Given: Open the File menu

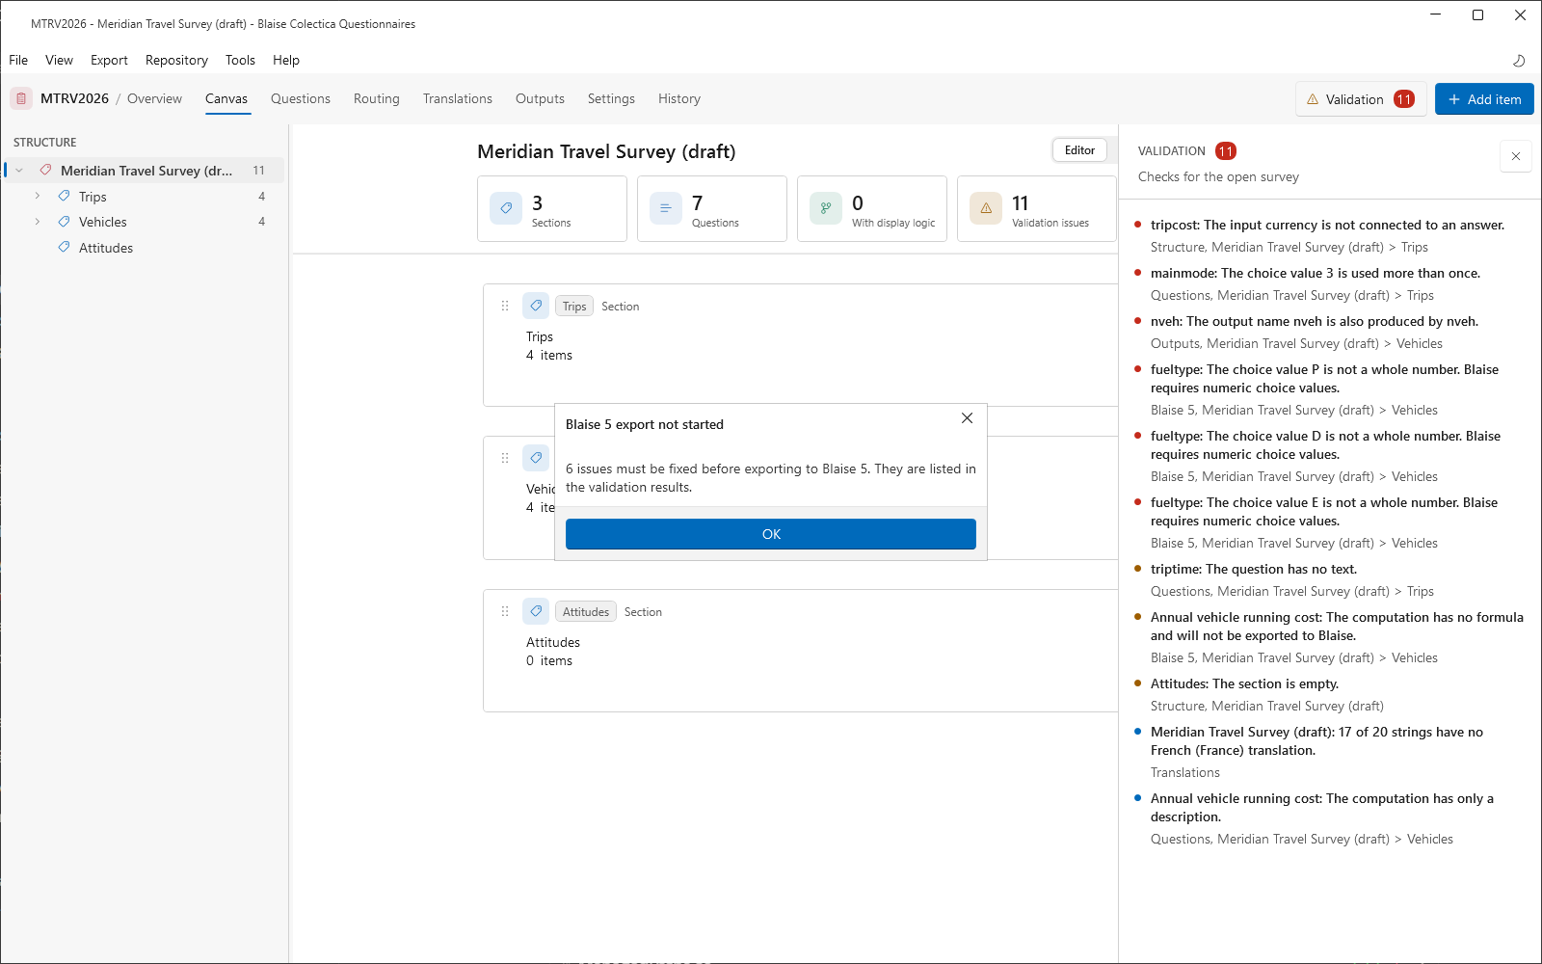Looking at the screenshot, I should click(x=18, y=60).
